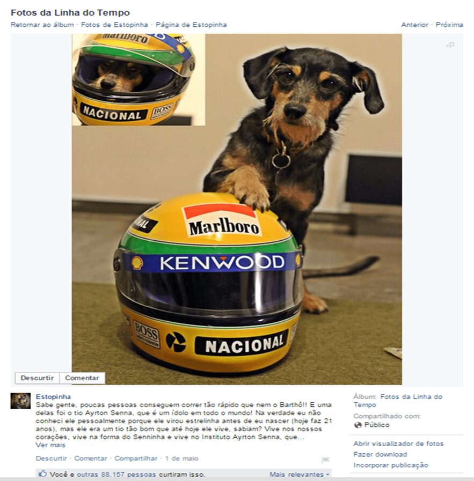The image size is (474, 481).
Task: Go to Retornar ao álbum link
Action: click(x=42, y=25)
